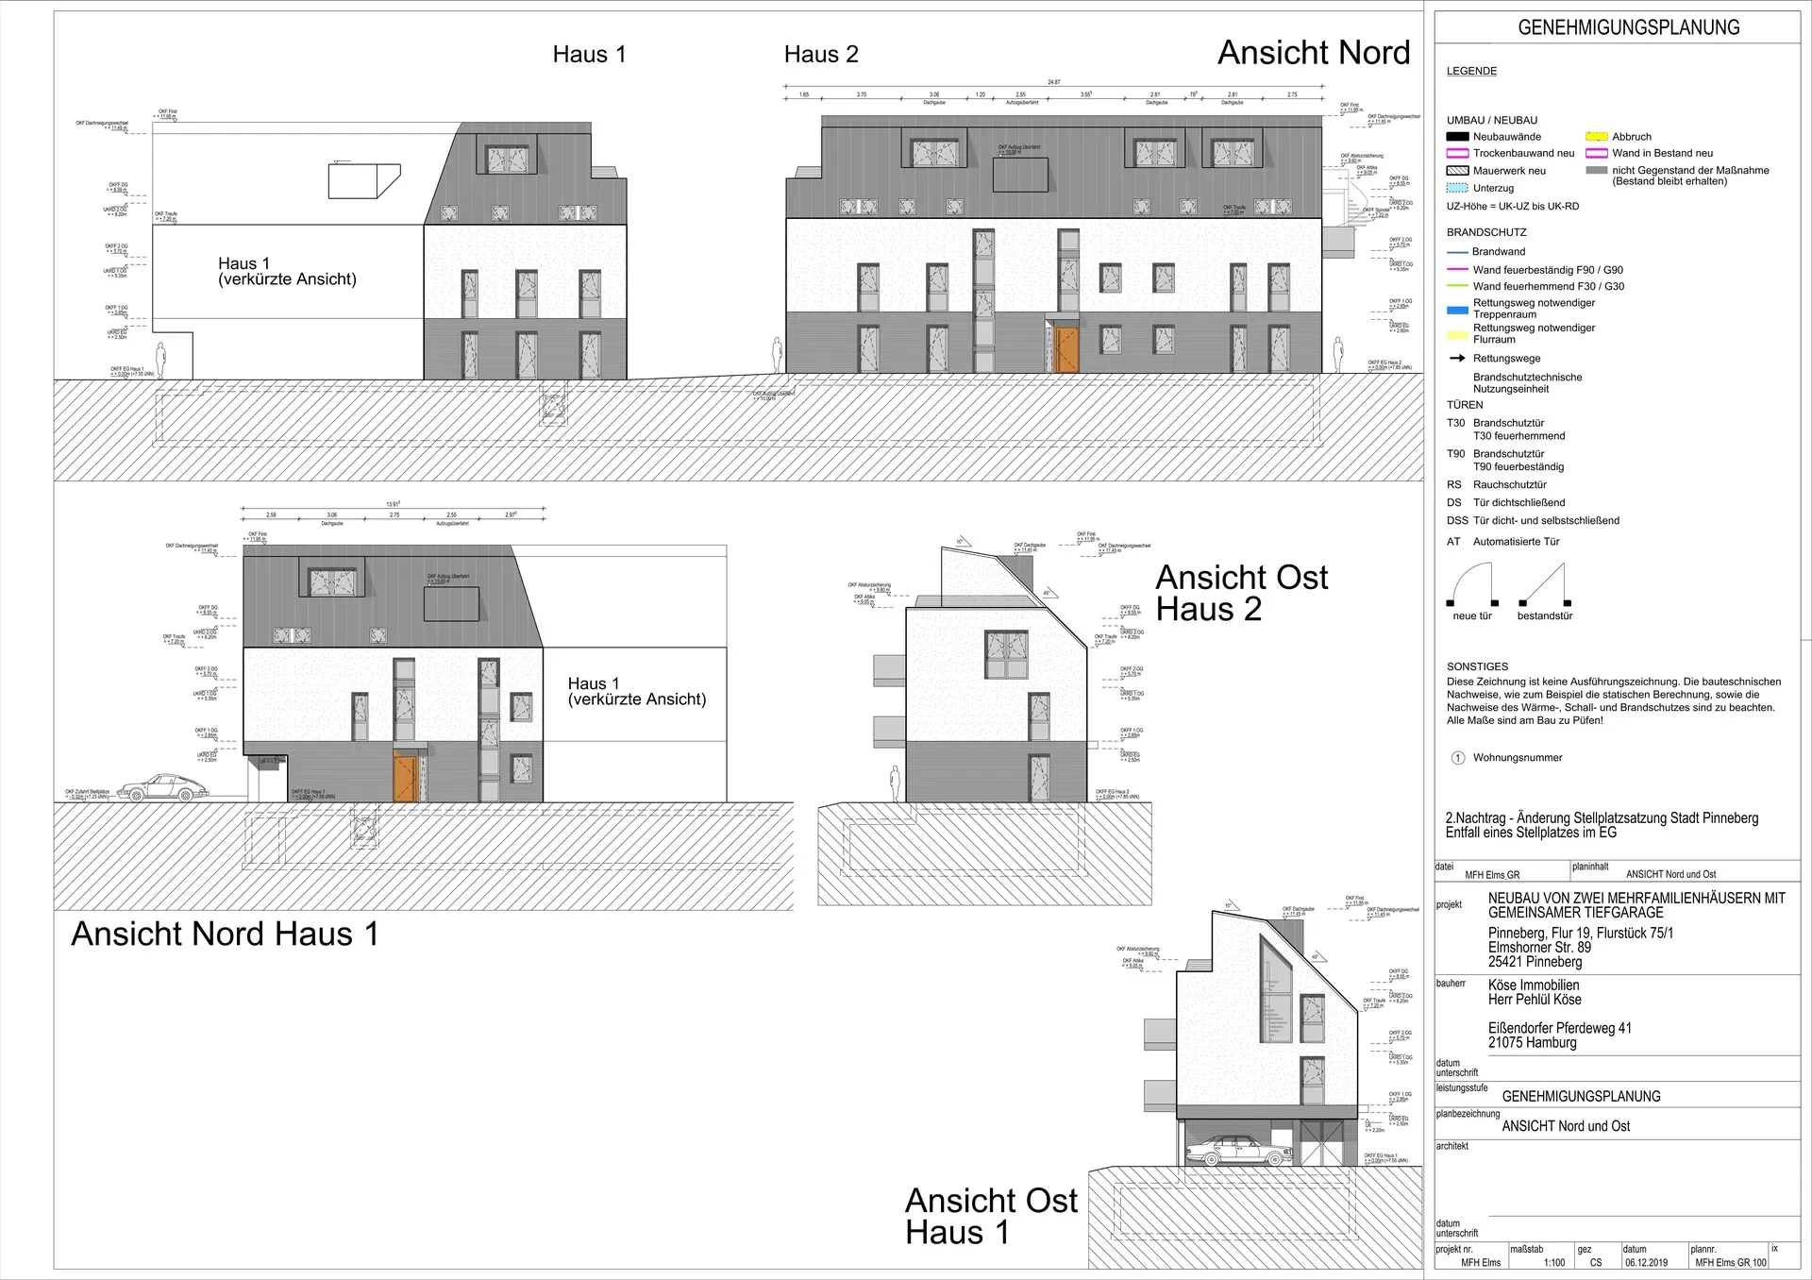1812x1280 pixels.
Task: Click the yellow Abbruch legend swatch
Action: pos(1597,137)
